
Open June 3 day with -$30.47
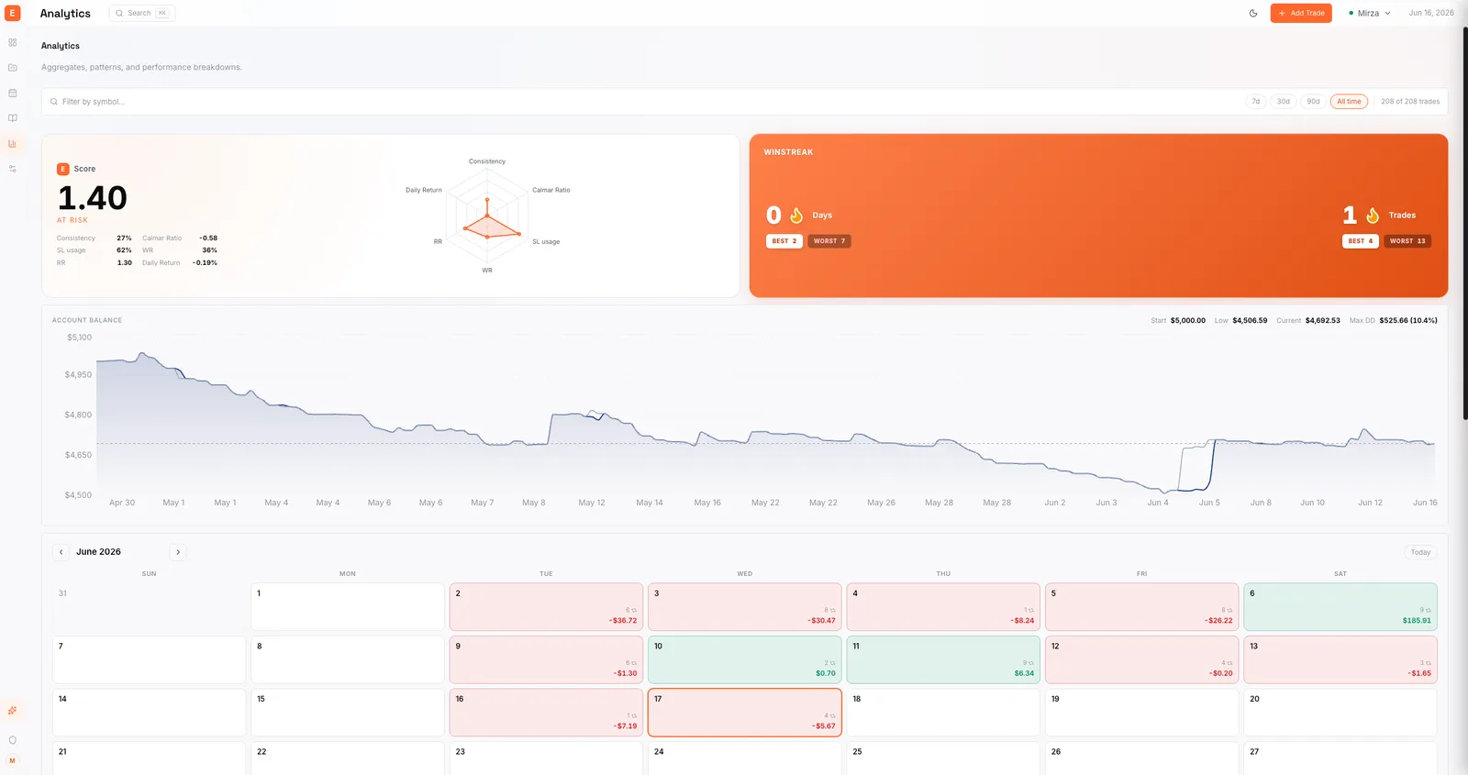[x=745, y=607]
